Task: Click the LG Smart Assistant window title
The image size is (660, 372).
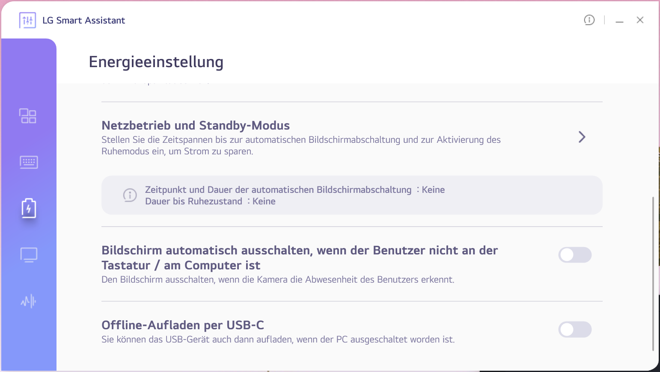Action: [84, 21]
